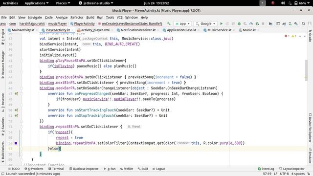
Task: Click the Make Project hammer icon
Action: click(x=169, y=23)
